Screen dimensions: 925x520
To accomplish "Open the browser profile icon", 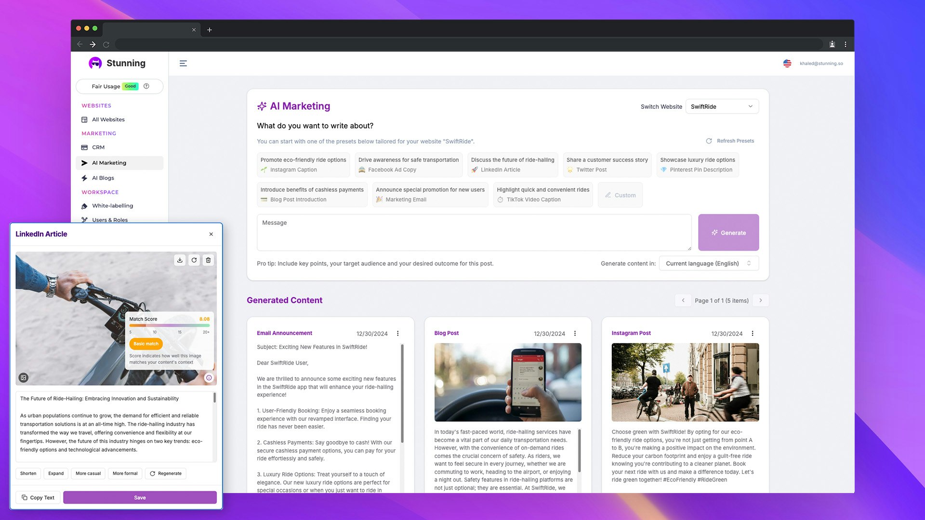I will [x=832, y=44].
